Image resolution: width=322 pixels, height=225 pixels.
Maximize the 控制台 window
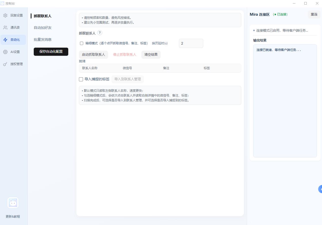coord(306,3)
